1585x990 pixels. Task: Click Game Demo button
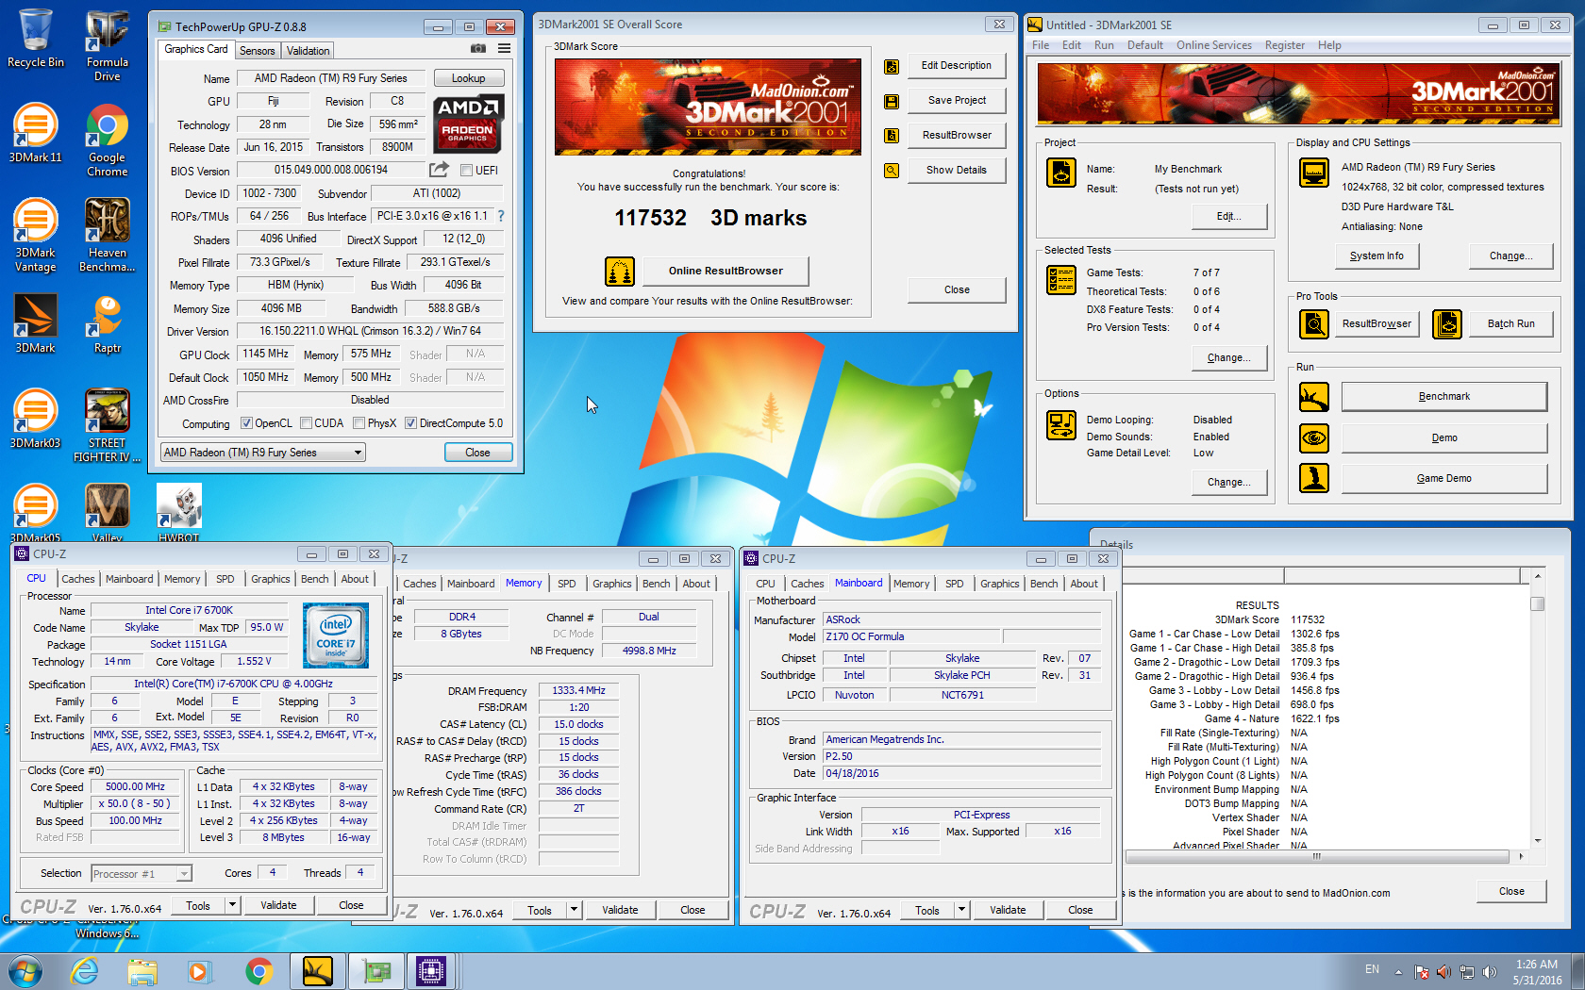[x=1444, y=479]
